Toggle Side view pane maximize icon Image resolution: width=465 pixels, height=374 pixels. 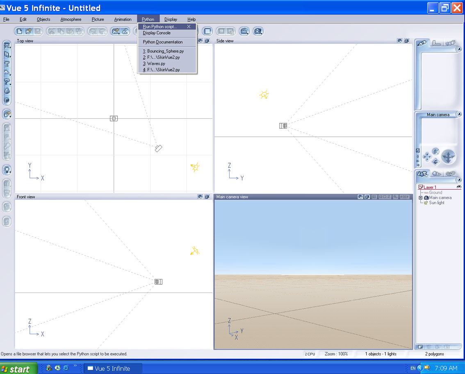tap(406, 41)
